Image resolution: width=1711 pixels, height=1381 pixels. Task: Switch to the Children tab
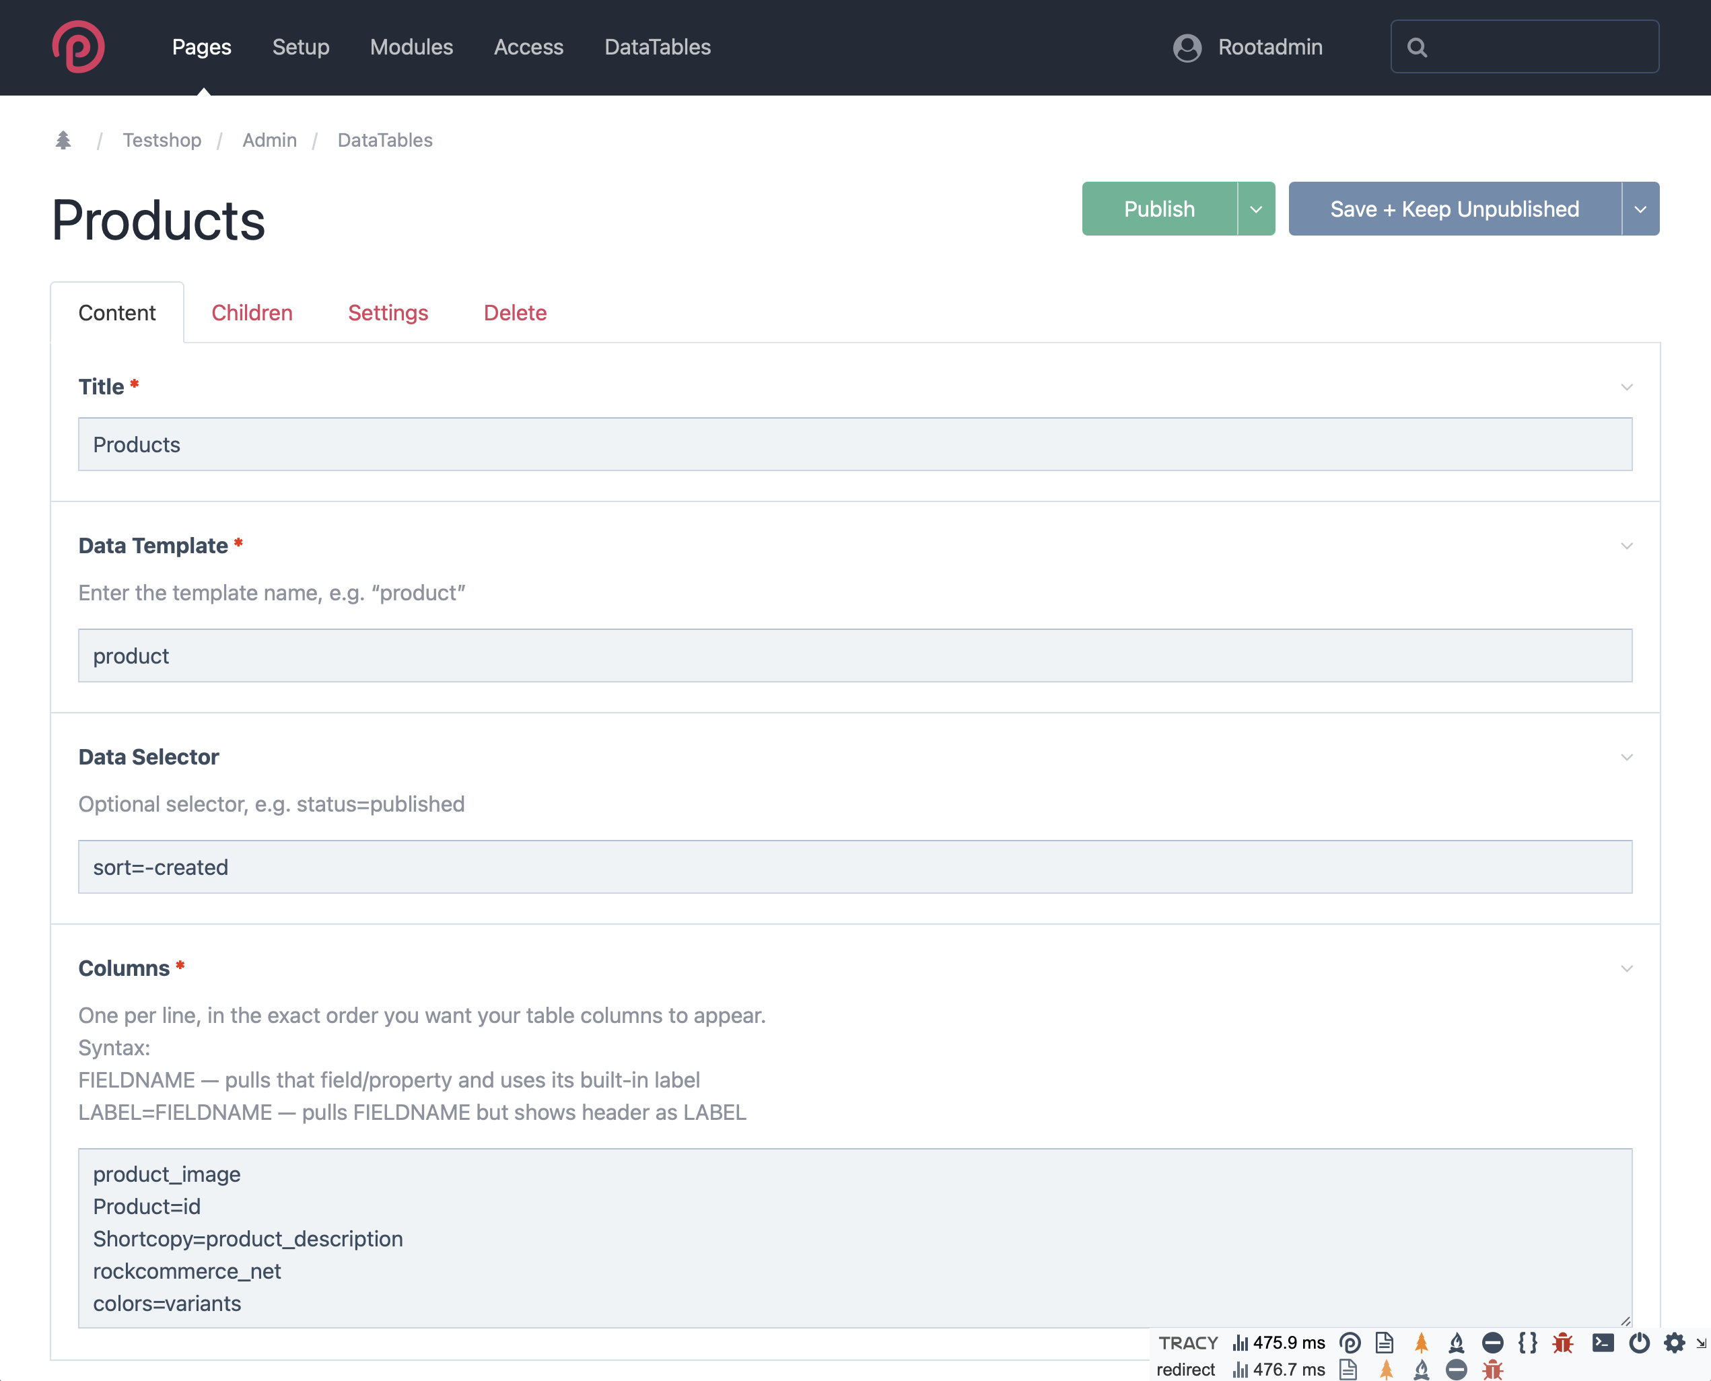point(252,313)
